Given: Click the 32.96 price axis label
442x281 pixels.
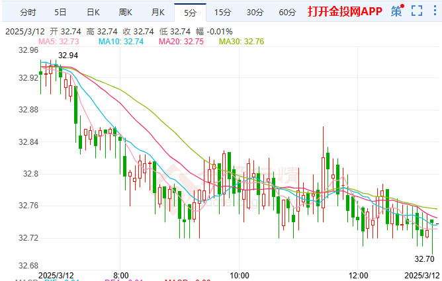Looking at the screenshot, I should [28, 50].
